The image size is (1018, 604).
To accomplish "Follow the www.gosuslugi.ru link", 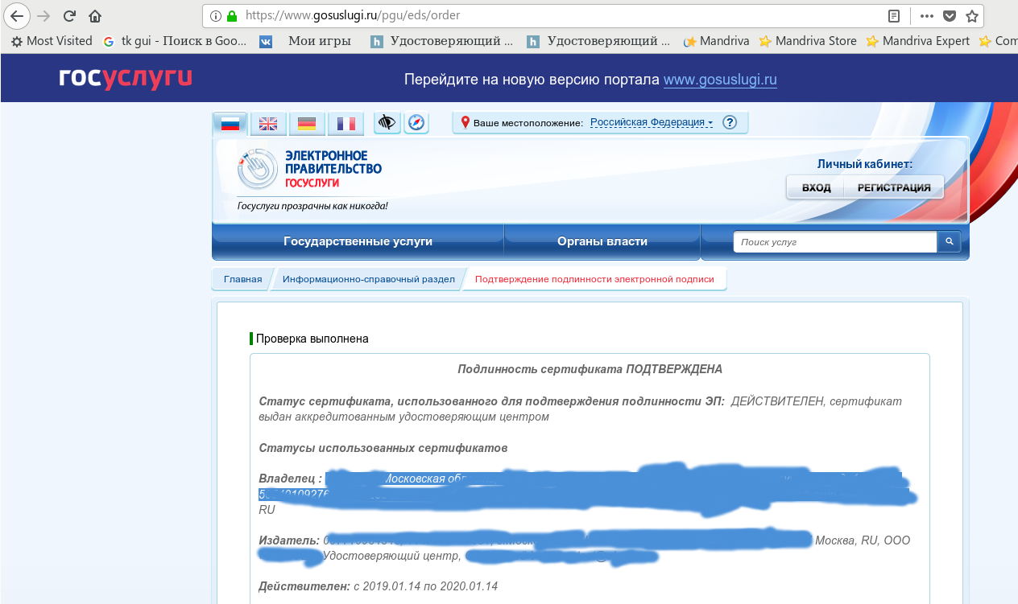I will 720,80.
